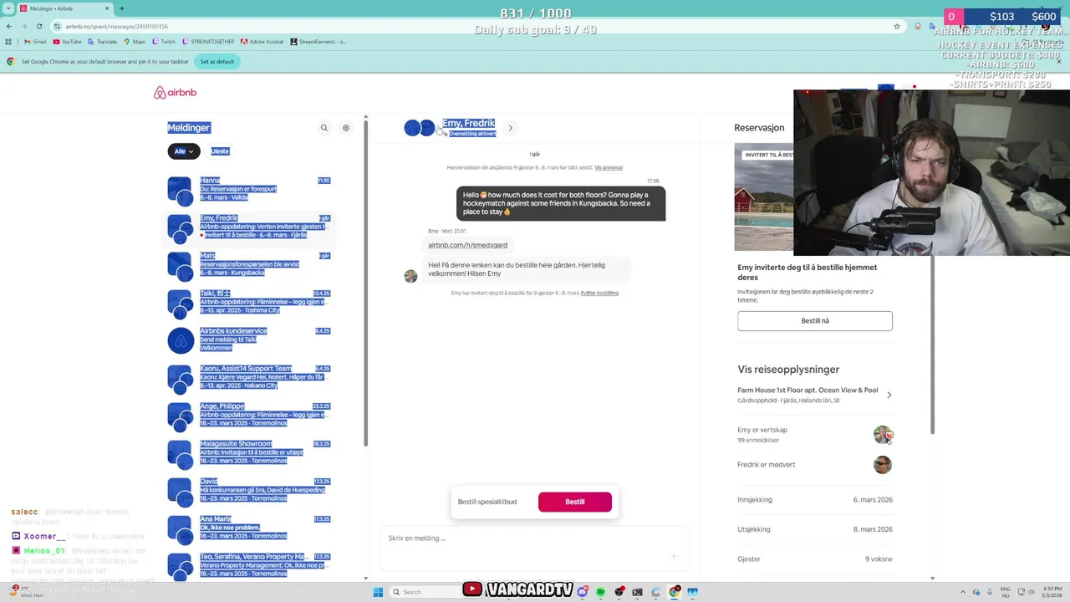Image resolution: width=1070 pixels, height=602 pixels.
Task: Open StreamElements bookmark
Action: pos(318,41)
